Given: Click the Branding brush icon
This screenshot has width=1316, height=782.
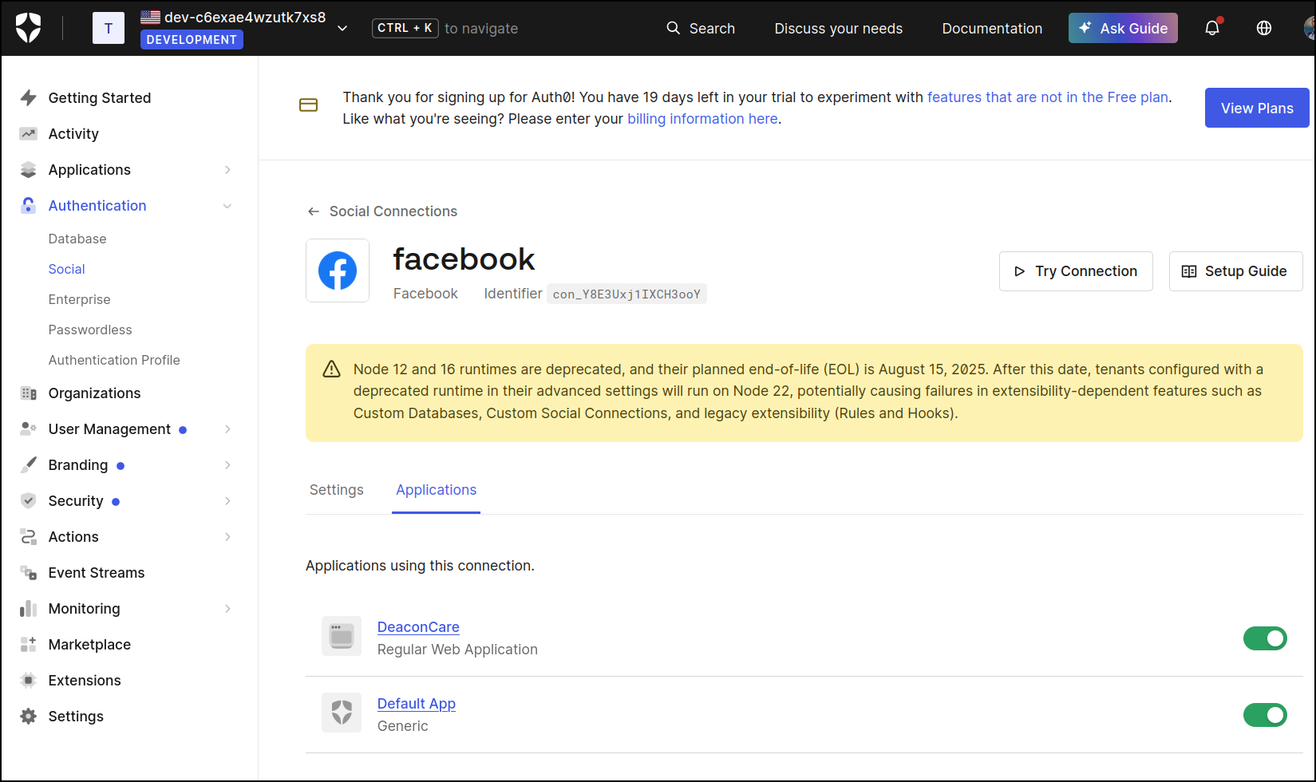Looking at the screenshot, I should click(x=29, y=464).
